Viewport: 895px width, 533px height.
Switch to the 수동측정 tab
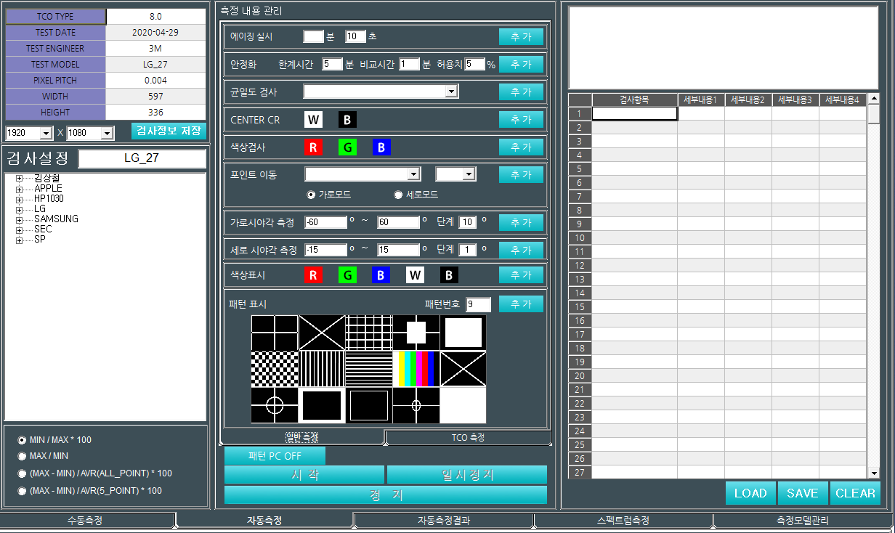point(87,521)
